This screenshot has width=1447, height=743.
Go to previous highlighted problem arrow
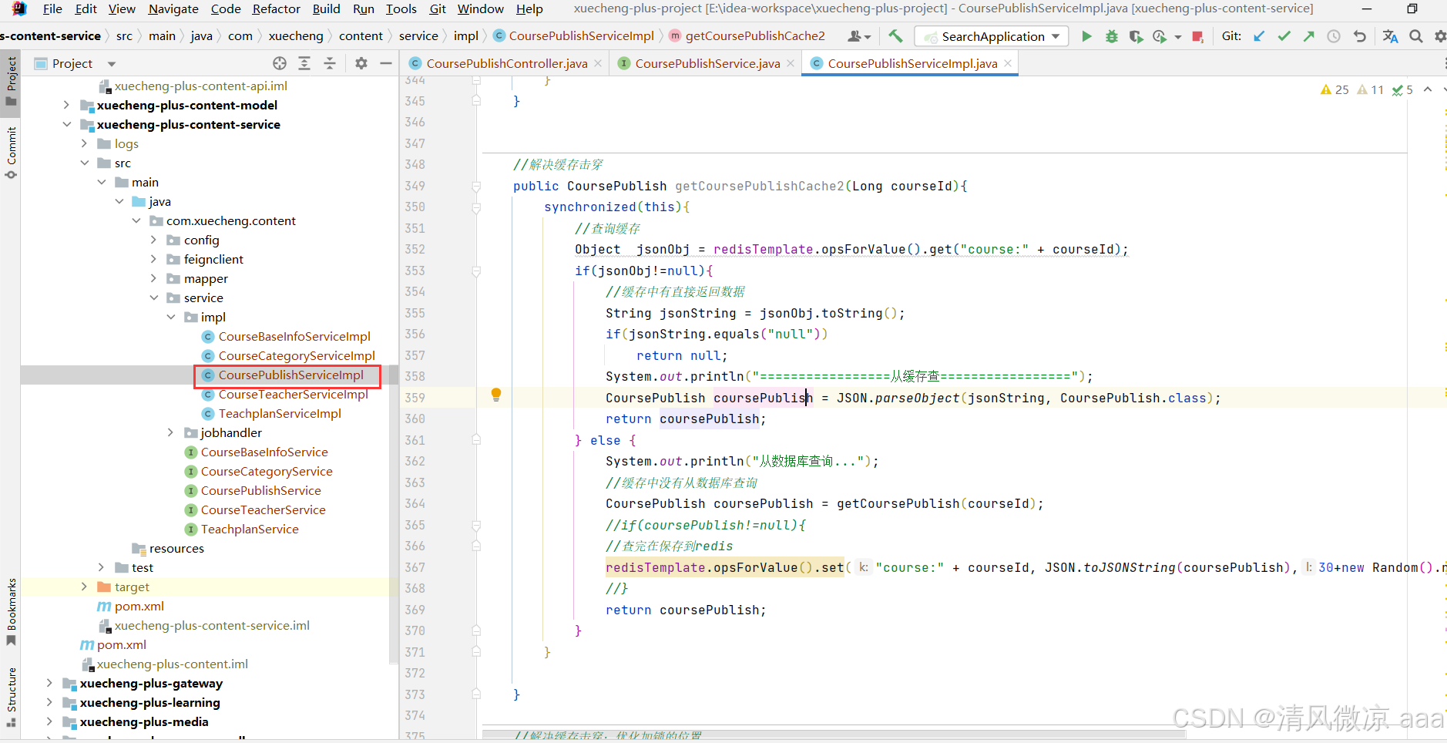[1428, 89]
